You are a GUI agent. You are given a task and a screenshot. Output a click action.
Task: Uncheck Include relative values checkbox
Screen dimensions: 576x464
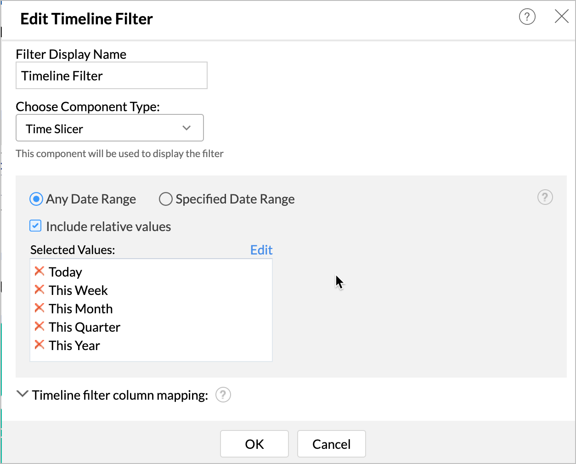[35, 226]
